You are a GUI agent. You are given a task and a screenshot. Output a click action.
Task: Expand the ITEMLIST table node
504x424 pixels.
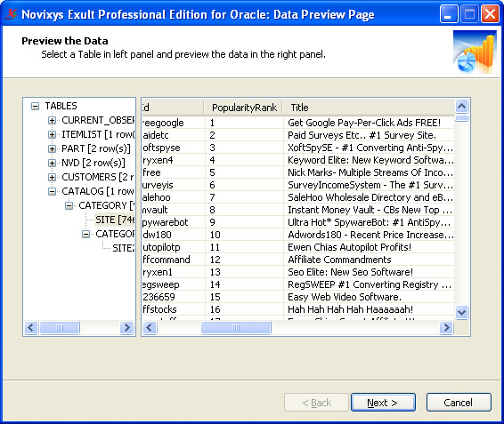[52, 134]
